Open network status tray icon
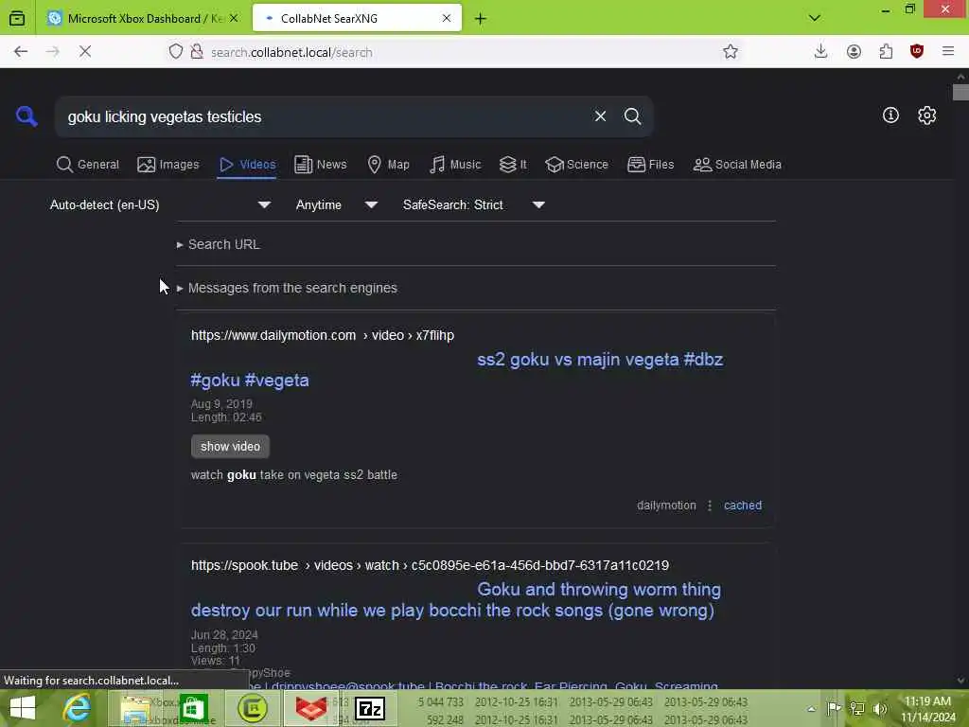The width and height of the screenshot is (969, 727). pyautogui.click(x=856, y=708)
